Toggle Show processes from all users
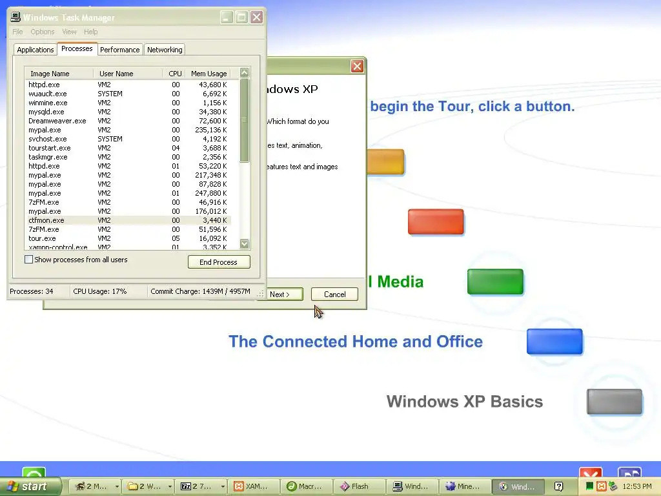The height and width of the screenshot is (496, 661). [x=28, y=260]
